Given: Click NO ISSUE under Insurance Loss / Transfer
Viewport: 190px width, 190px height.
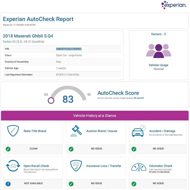Looking at the screenshot, I should [96, 183].
